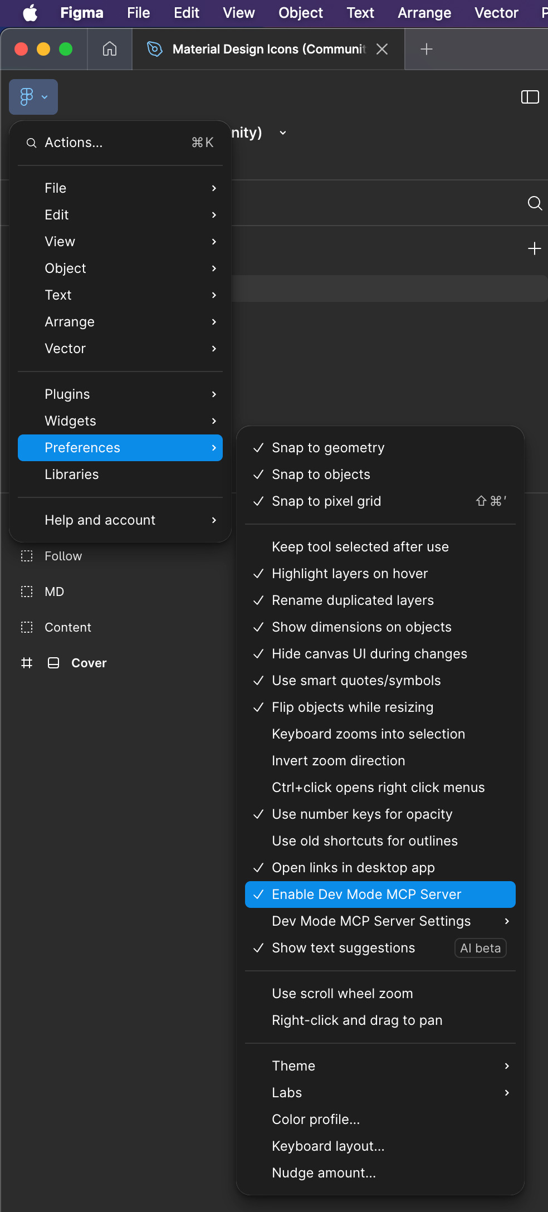Image resolution: width=548 pixels, height=1212 pixels.
Task: Click the Actions search magnifier icon
Action: (32, 143)
